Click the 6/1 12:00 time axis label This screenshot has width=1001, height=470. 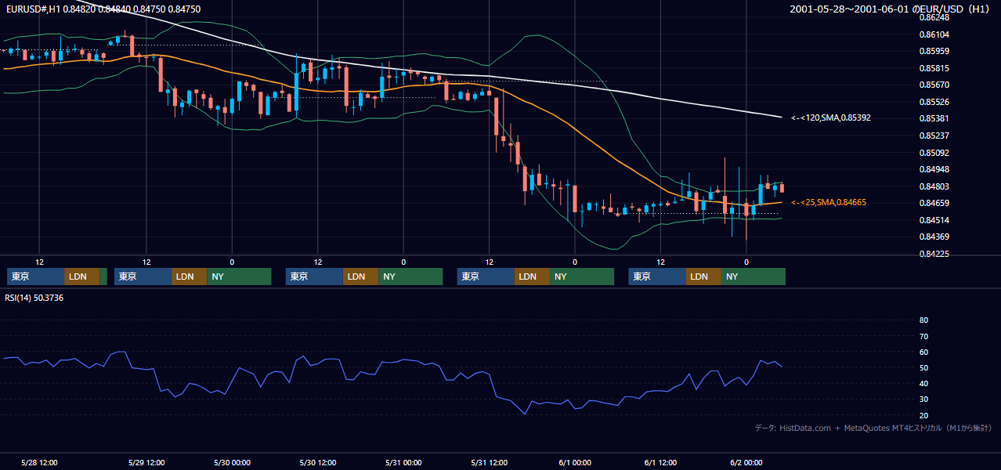[660, 463]
